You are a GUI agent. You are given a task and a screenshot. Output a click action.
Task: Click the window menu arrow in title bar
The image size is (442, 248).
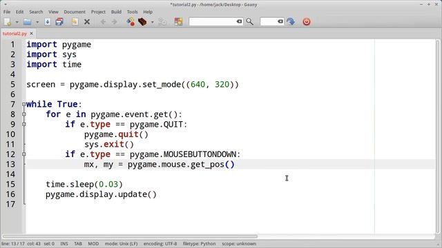pos(5,4)
